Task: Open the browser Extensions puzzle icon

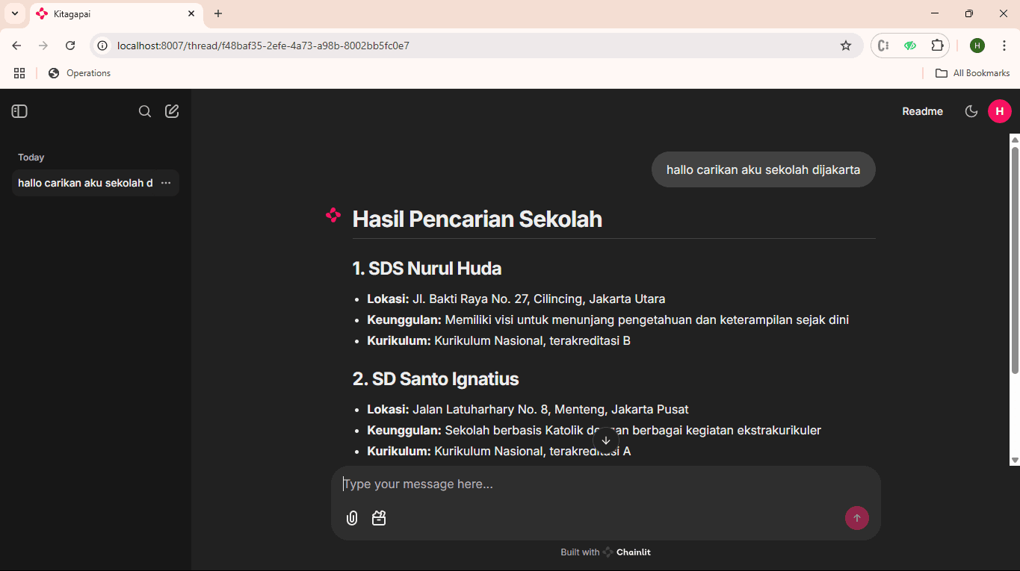Action: (937, 46)
